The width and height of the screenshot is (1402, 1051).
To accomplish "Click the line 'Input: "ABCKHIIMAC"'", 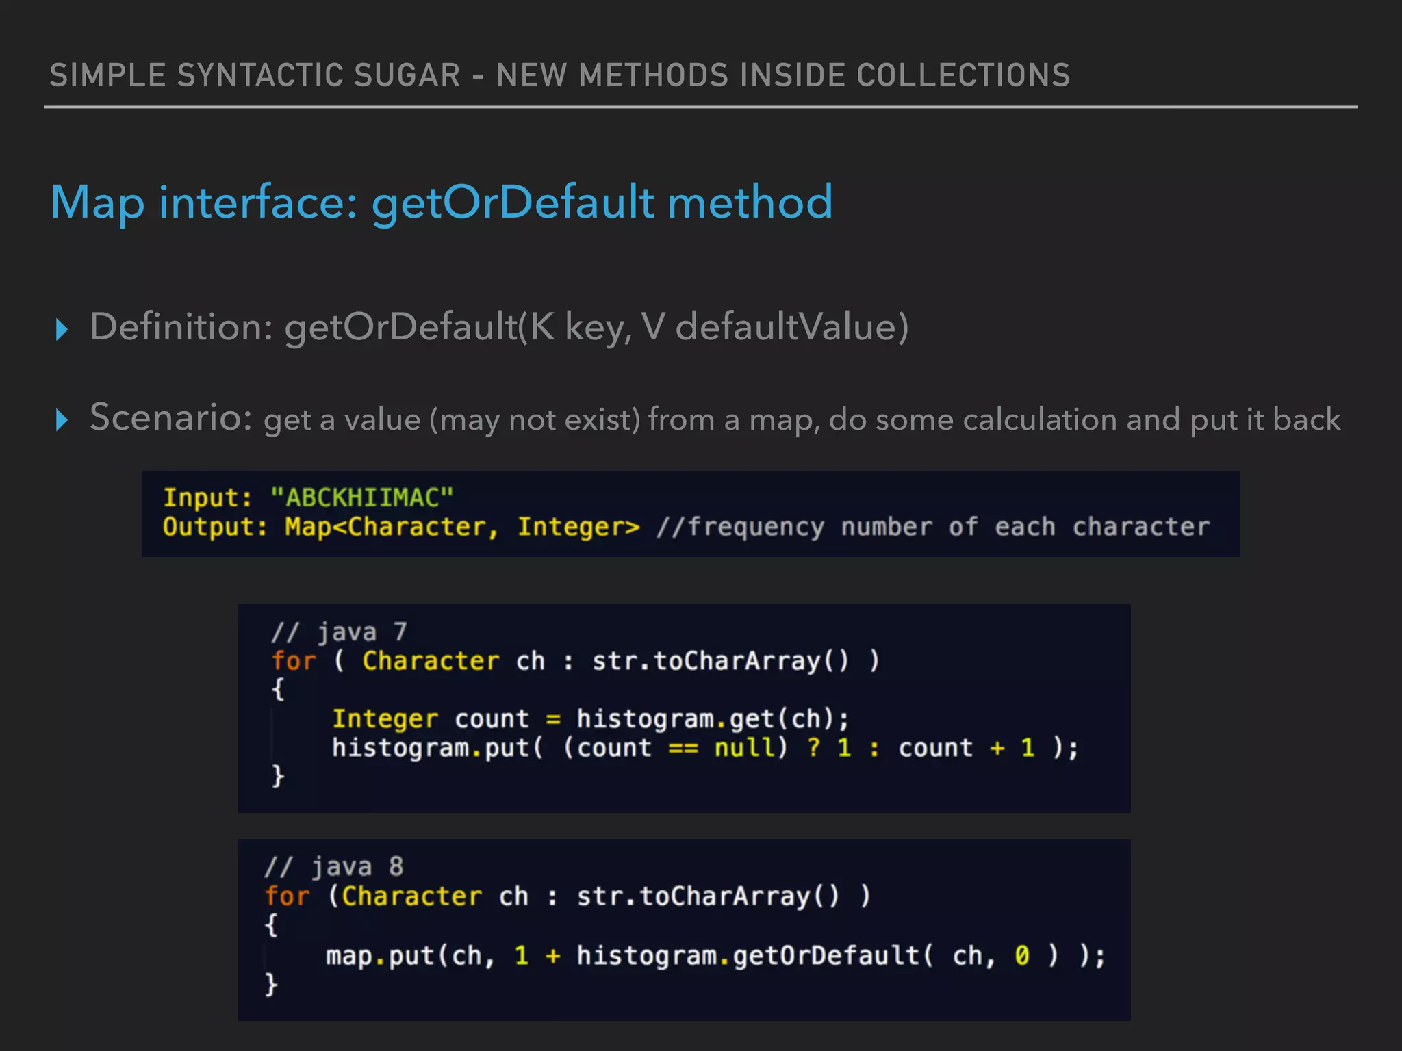I will 308,497.
